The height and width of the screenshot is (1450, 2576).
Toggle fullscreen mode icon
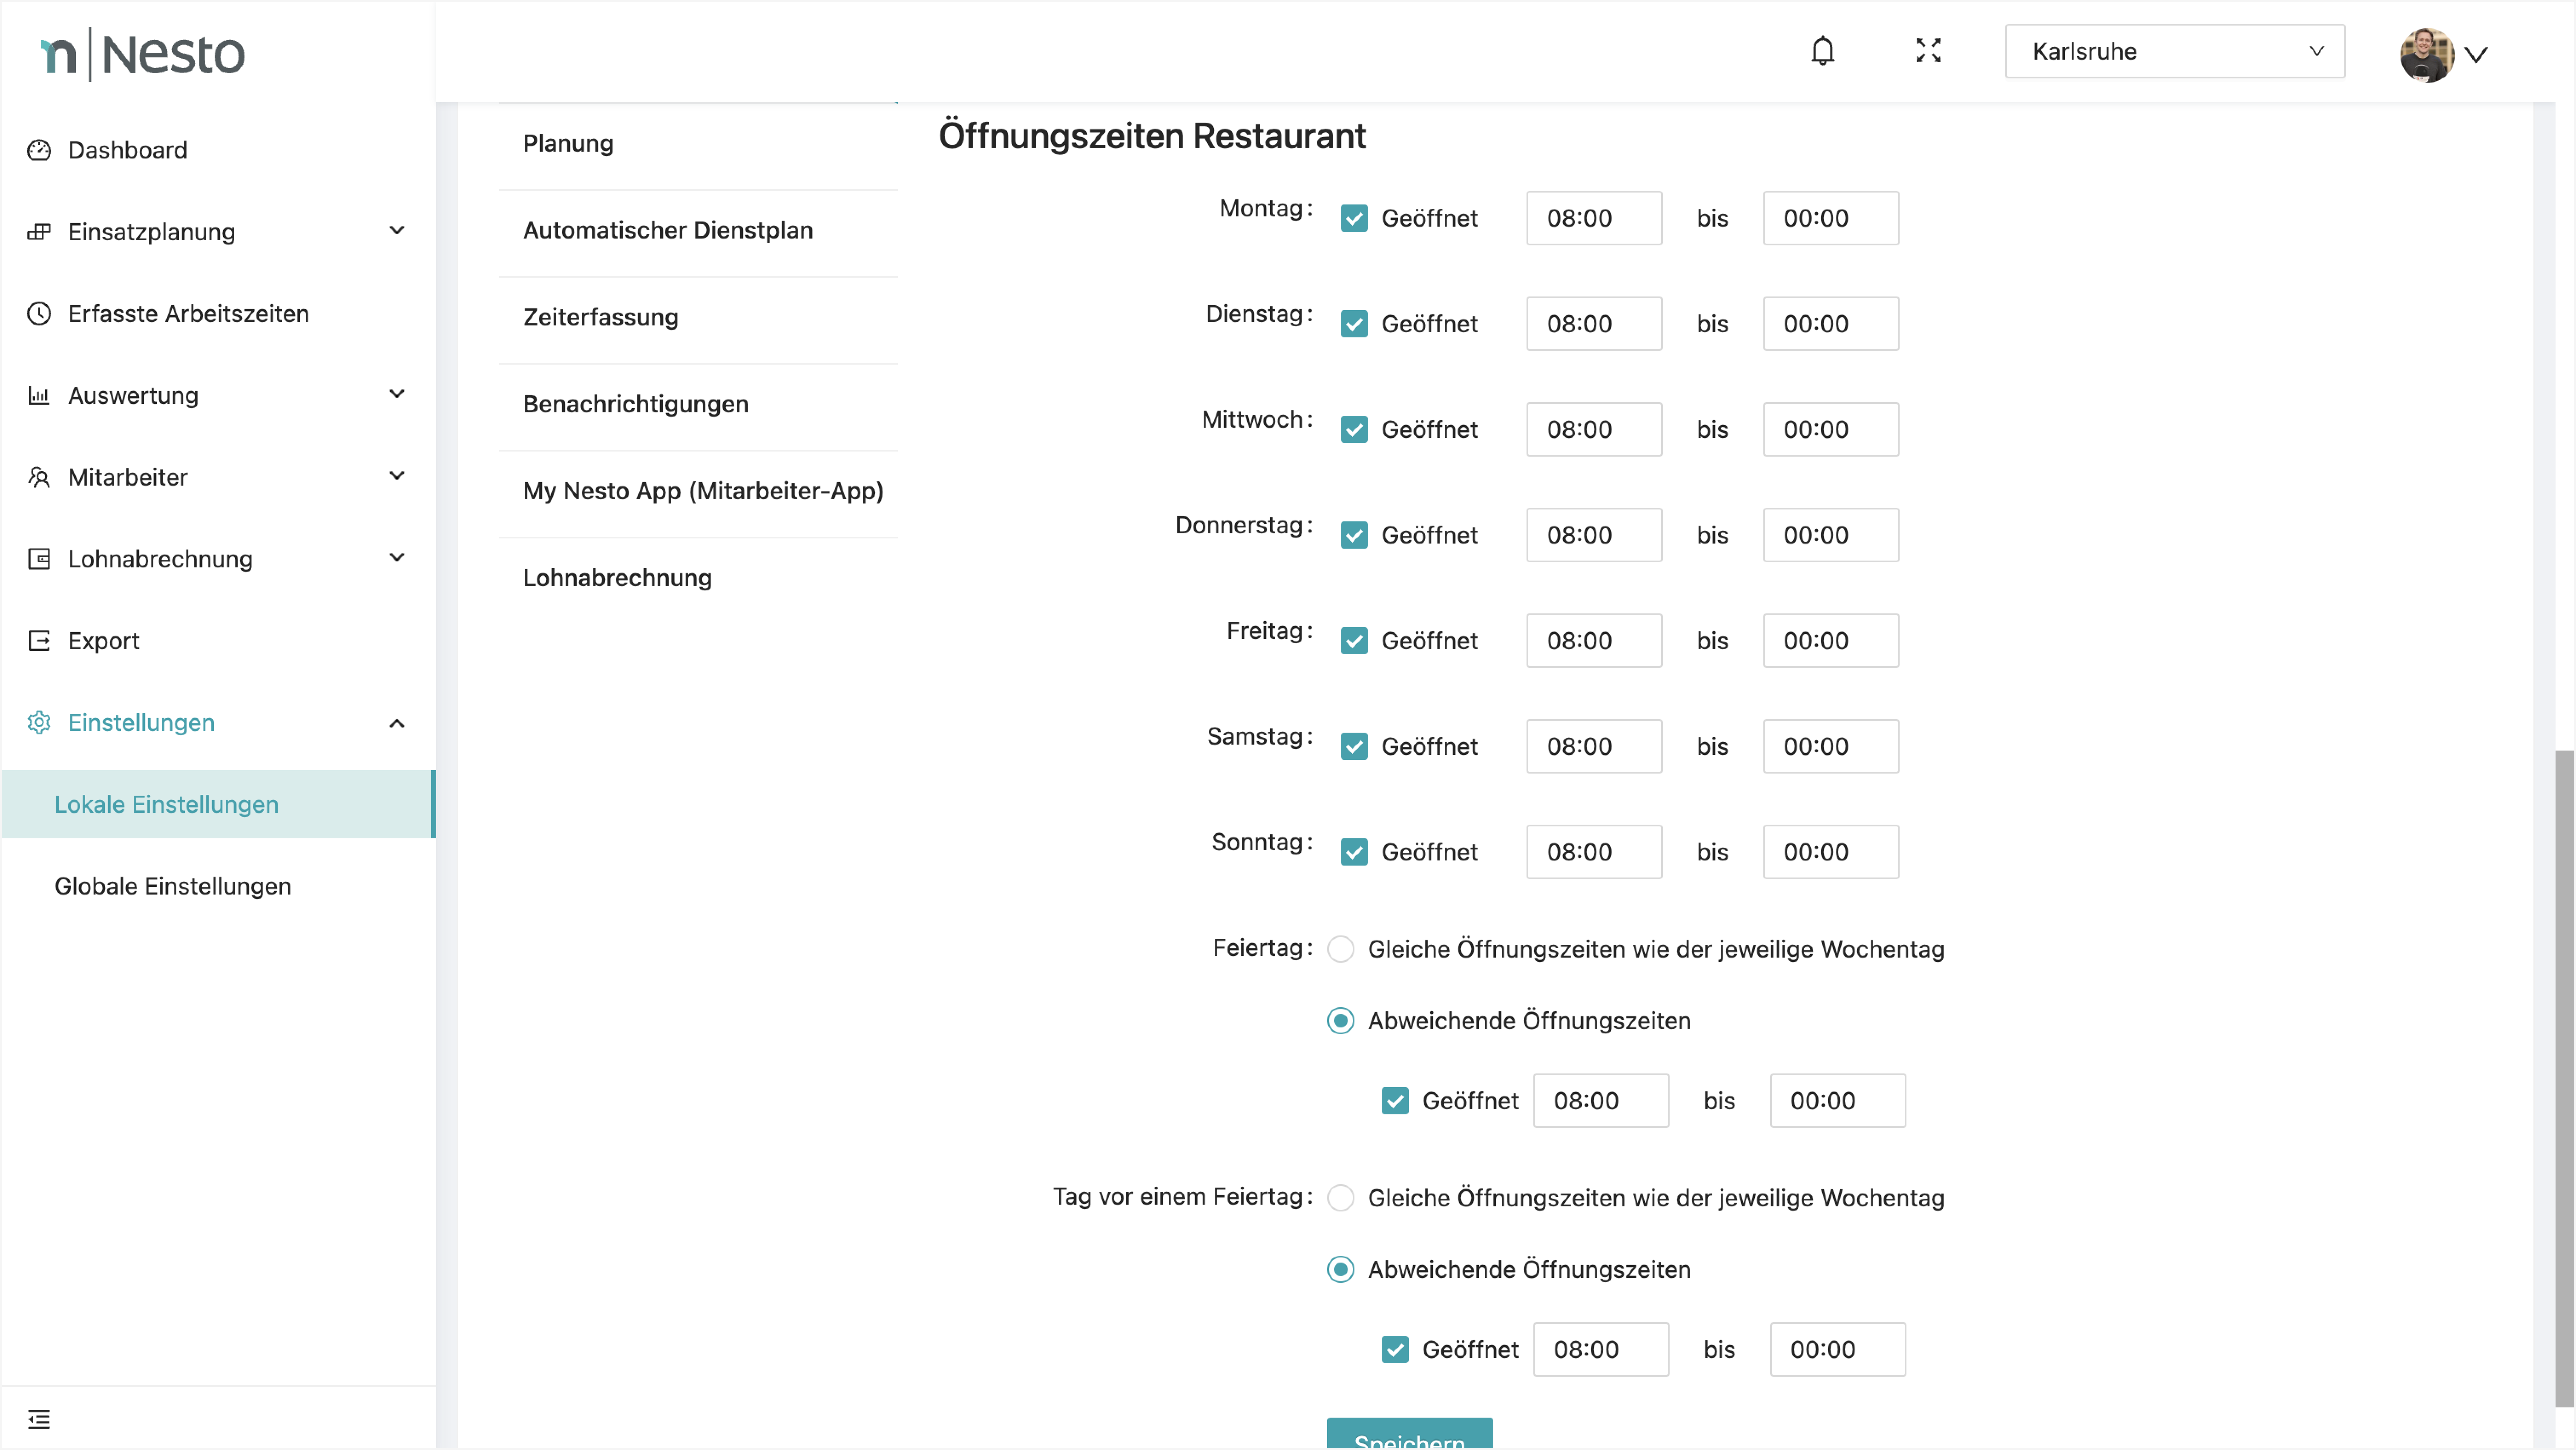(x=1928, y=51)
